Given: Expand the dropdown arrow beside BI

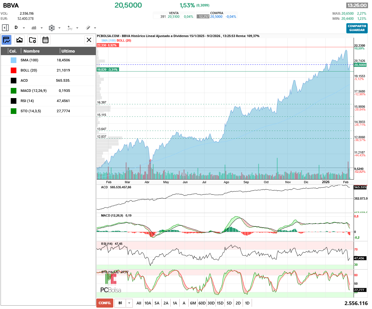Looking at the screenshot, I should [129, 303].
